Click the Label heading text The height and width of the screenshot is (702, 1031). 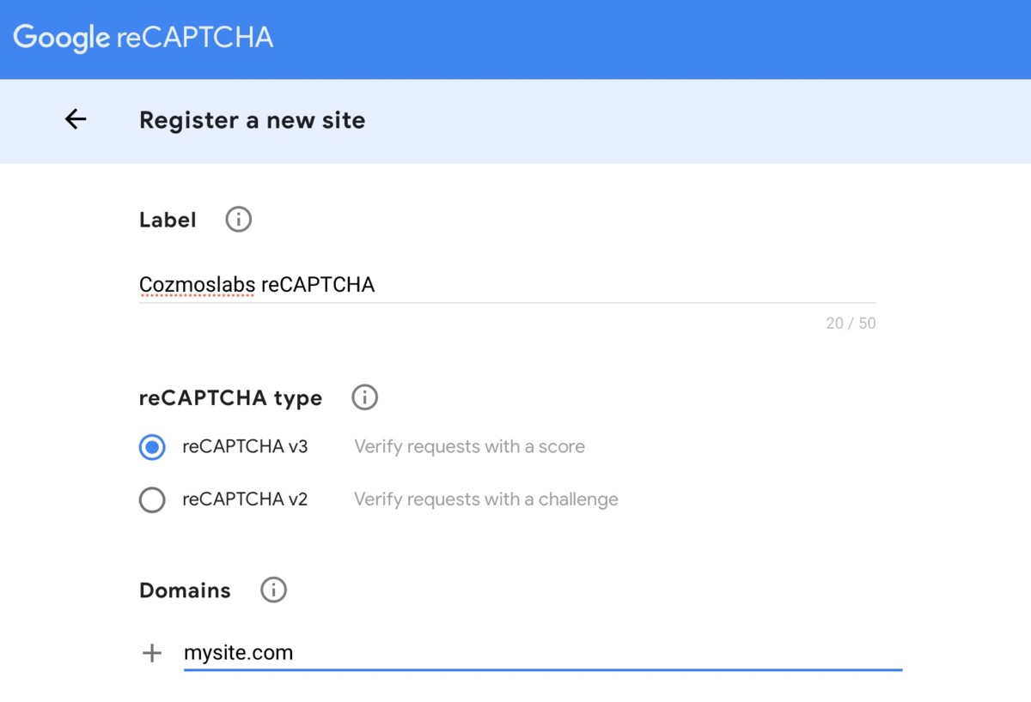168,221
